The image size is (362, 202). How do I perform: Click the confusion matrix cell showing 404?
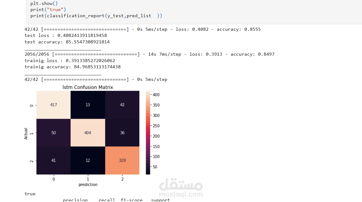(x=88, y=133)
